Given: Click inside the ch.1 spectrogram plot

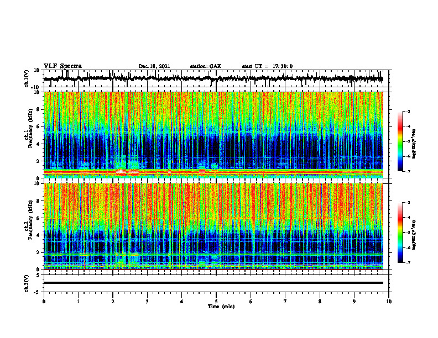Looking at the screenshot, I should pyautogui.click(x=213, y=135).
